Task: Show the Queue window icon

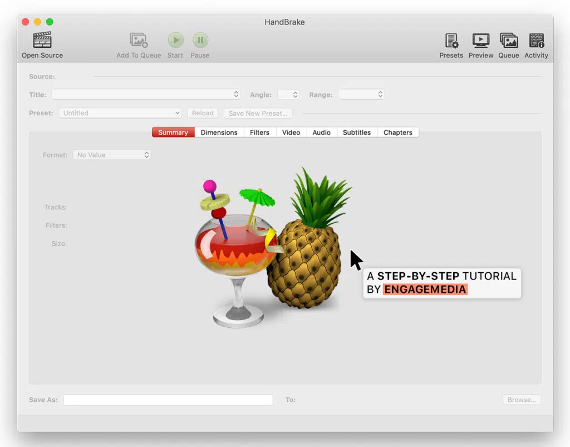Action: (x=509, y=41)
